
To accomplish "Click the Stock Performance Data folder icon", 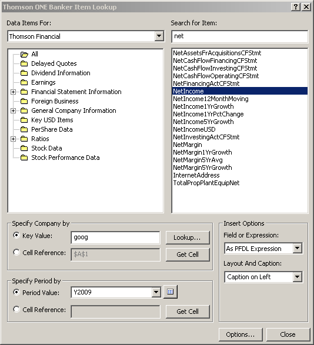I will pyautogui.click(x=24, y=158).
